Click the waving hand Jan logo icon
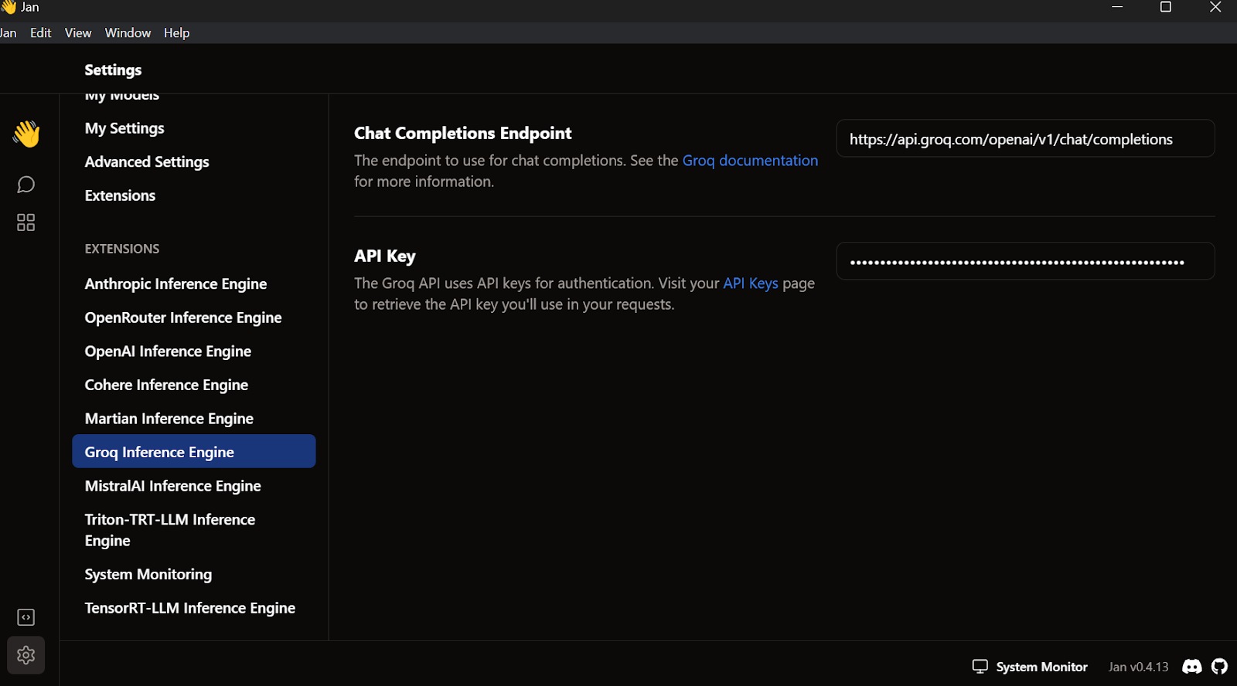Screen dimensions: 1237x686 point(26,134)
